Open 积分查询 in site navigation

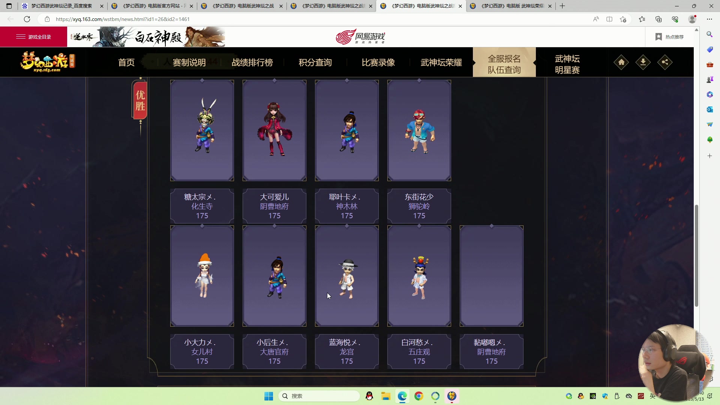click(315, 62)
